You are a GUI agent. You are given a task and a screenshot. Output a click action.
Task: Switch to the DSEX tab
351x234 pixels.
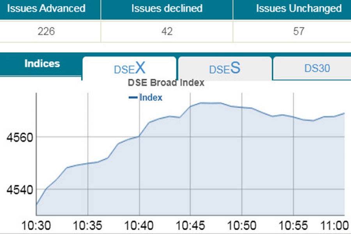click(129, 69)
